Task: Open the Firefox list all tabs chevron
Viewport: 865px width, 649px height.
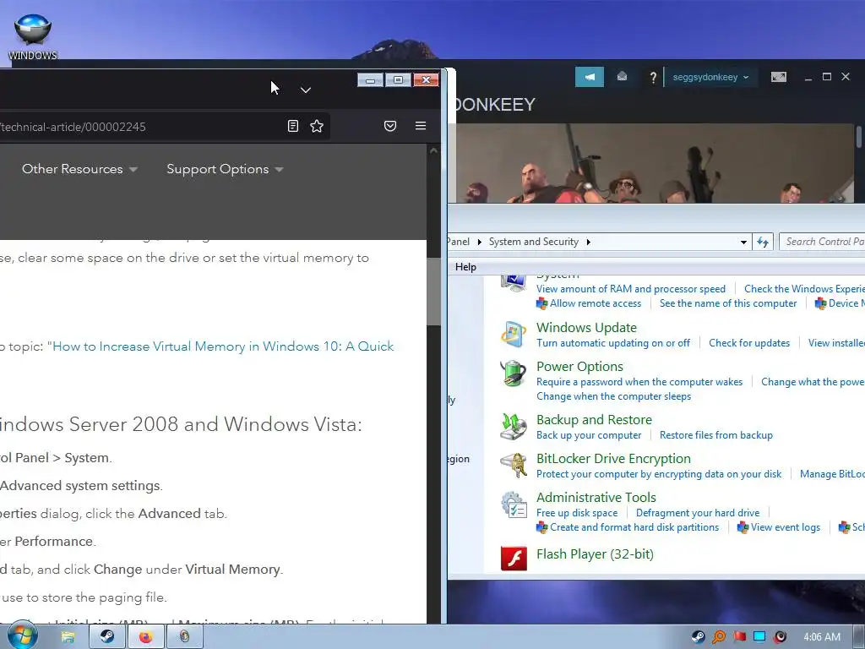Action: (x=306, y=90)
